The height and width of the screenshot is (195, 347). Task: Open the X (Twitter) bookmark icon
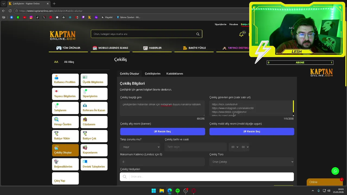click(44, 17)
